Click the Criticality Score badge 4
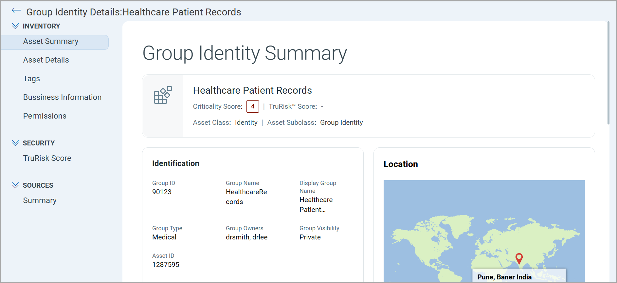Viewport: 617px width, 283px height. click(x=252, y=106)
